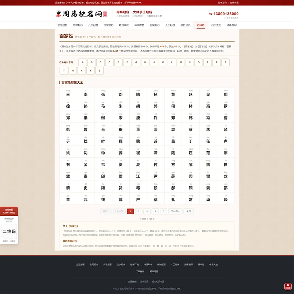Open the surname 黎 cell
294x294 pixels.
click(68, 187)
